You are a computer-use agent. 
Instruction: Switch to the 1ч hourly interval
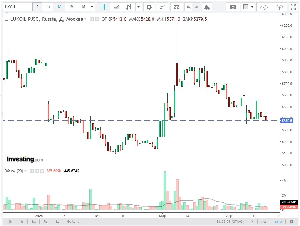pos(48,7)
